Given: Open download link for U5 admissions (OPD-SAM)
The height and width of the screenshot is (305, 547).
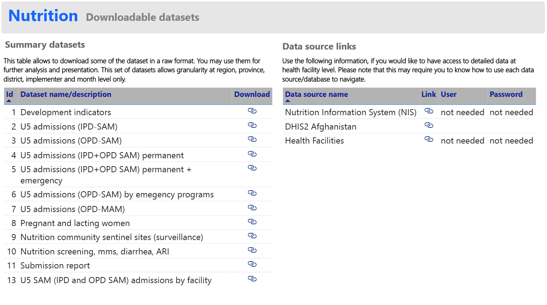Looking at the screenshot, I should (252, 139).
